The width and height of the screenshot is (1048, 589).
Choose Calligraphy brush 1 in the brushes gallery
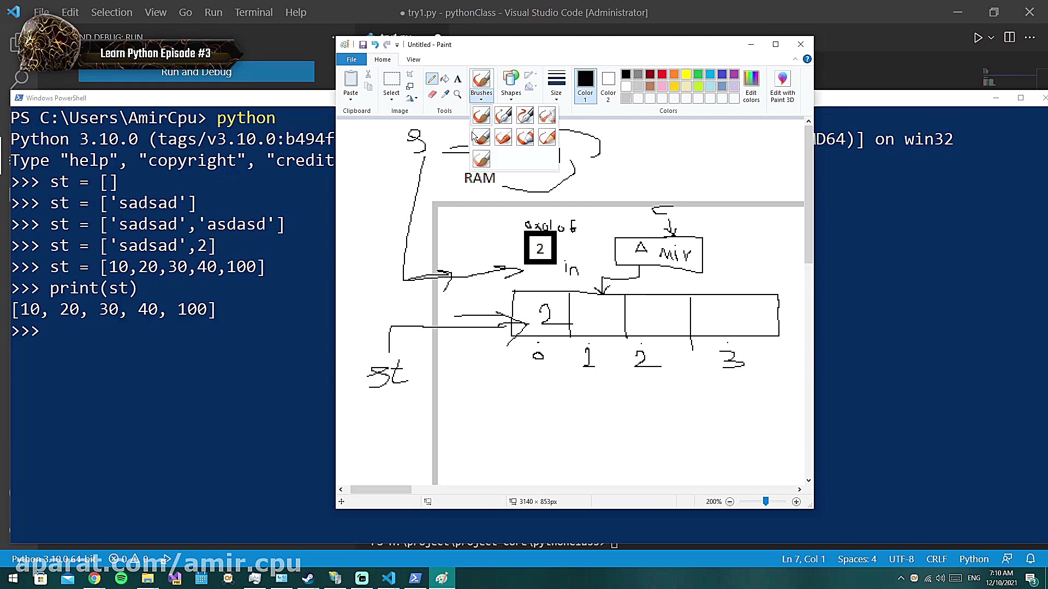click(x=503, y=116)
